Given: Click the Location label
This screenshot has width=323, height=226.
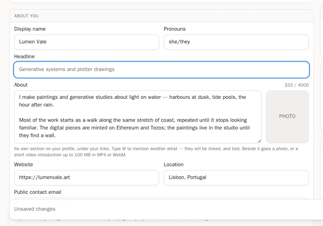Looking at the screenshot, I should pos(174,164).
